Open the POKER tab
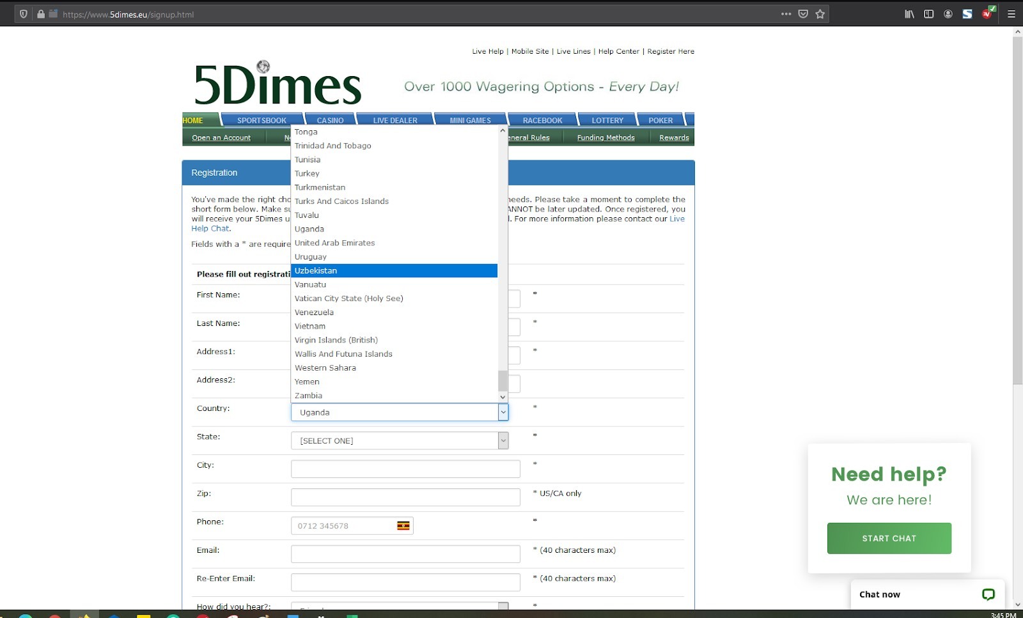 point(660,120)
